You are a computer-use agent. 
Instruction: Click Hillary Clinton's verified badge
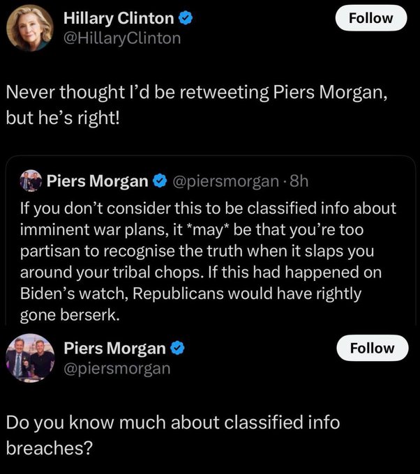tap(187, 18)
